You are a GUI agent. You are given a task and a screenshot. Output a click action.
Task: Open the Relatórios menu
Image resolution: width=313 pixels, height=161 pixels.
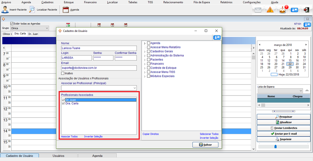226,2
